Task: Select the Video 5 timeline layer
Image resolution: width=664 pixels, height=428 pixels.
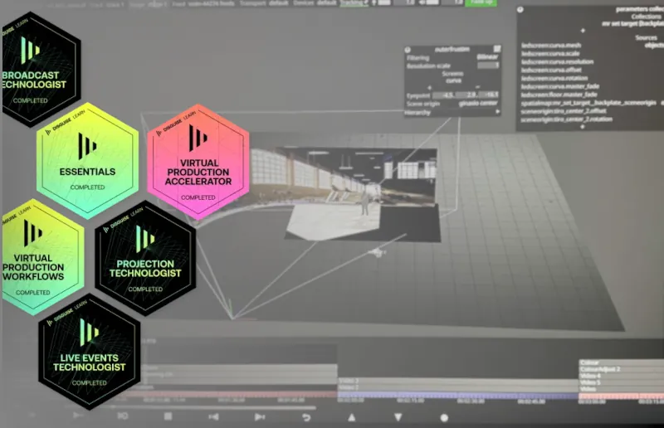Action: [621, 382]
